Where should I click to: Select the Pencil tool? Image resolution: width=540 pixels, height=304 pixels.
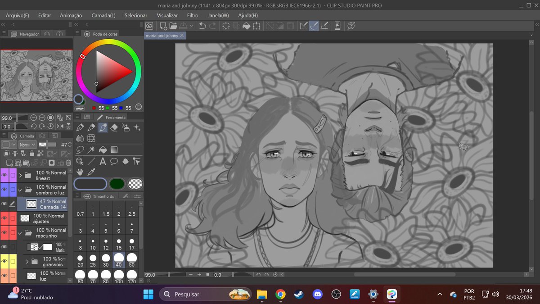(91, 128)
